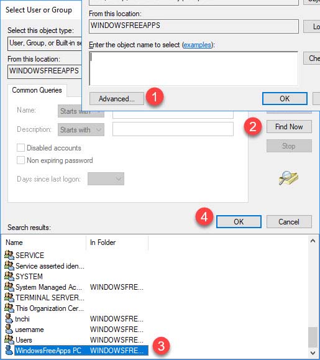Click the front dialog WINDOWSFREEAPPS location field

pos(194,26)
